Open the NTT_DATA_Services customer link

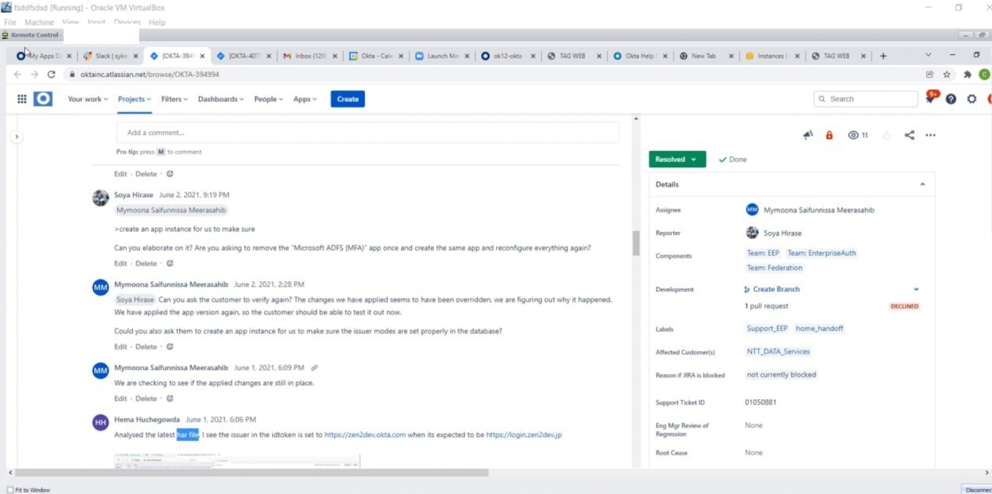click(x=778, y=351)
